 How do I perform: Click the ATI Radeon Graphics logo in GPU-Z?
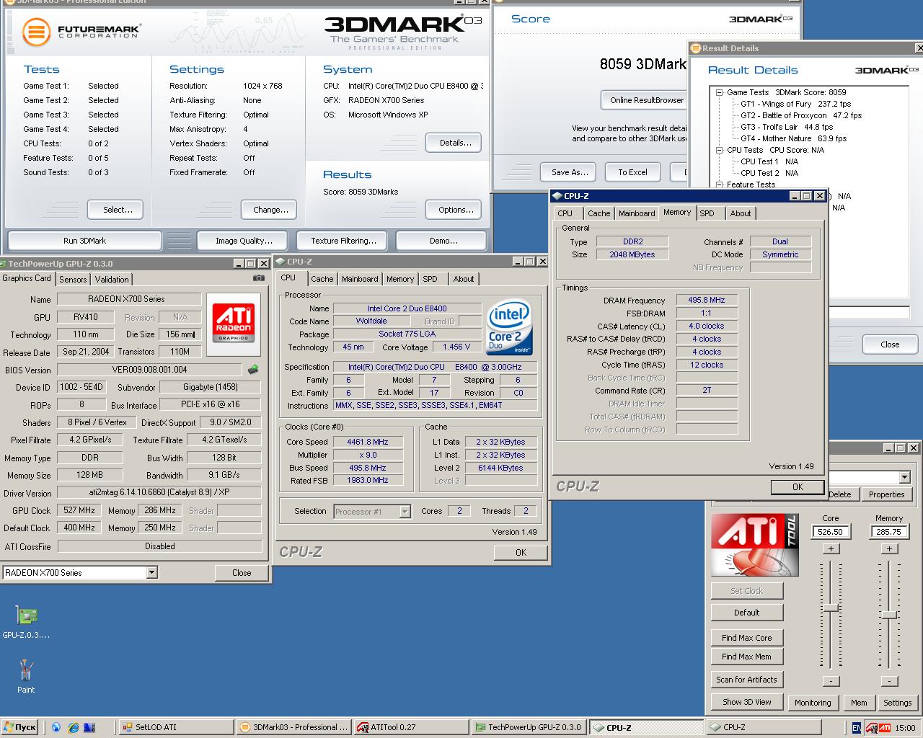pos(233,324)
